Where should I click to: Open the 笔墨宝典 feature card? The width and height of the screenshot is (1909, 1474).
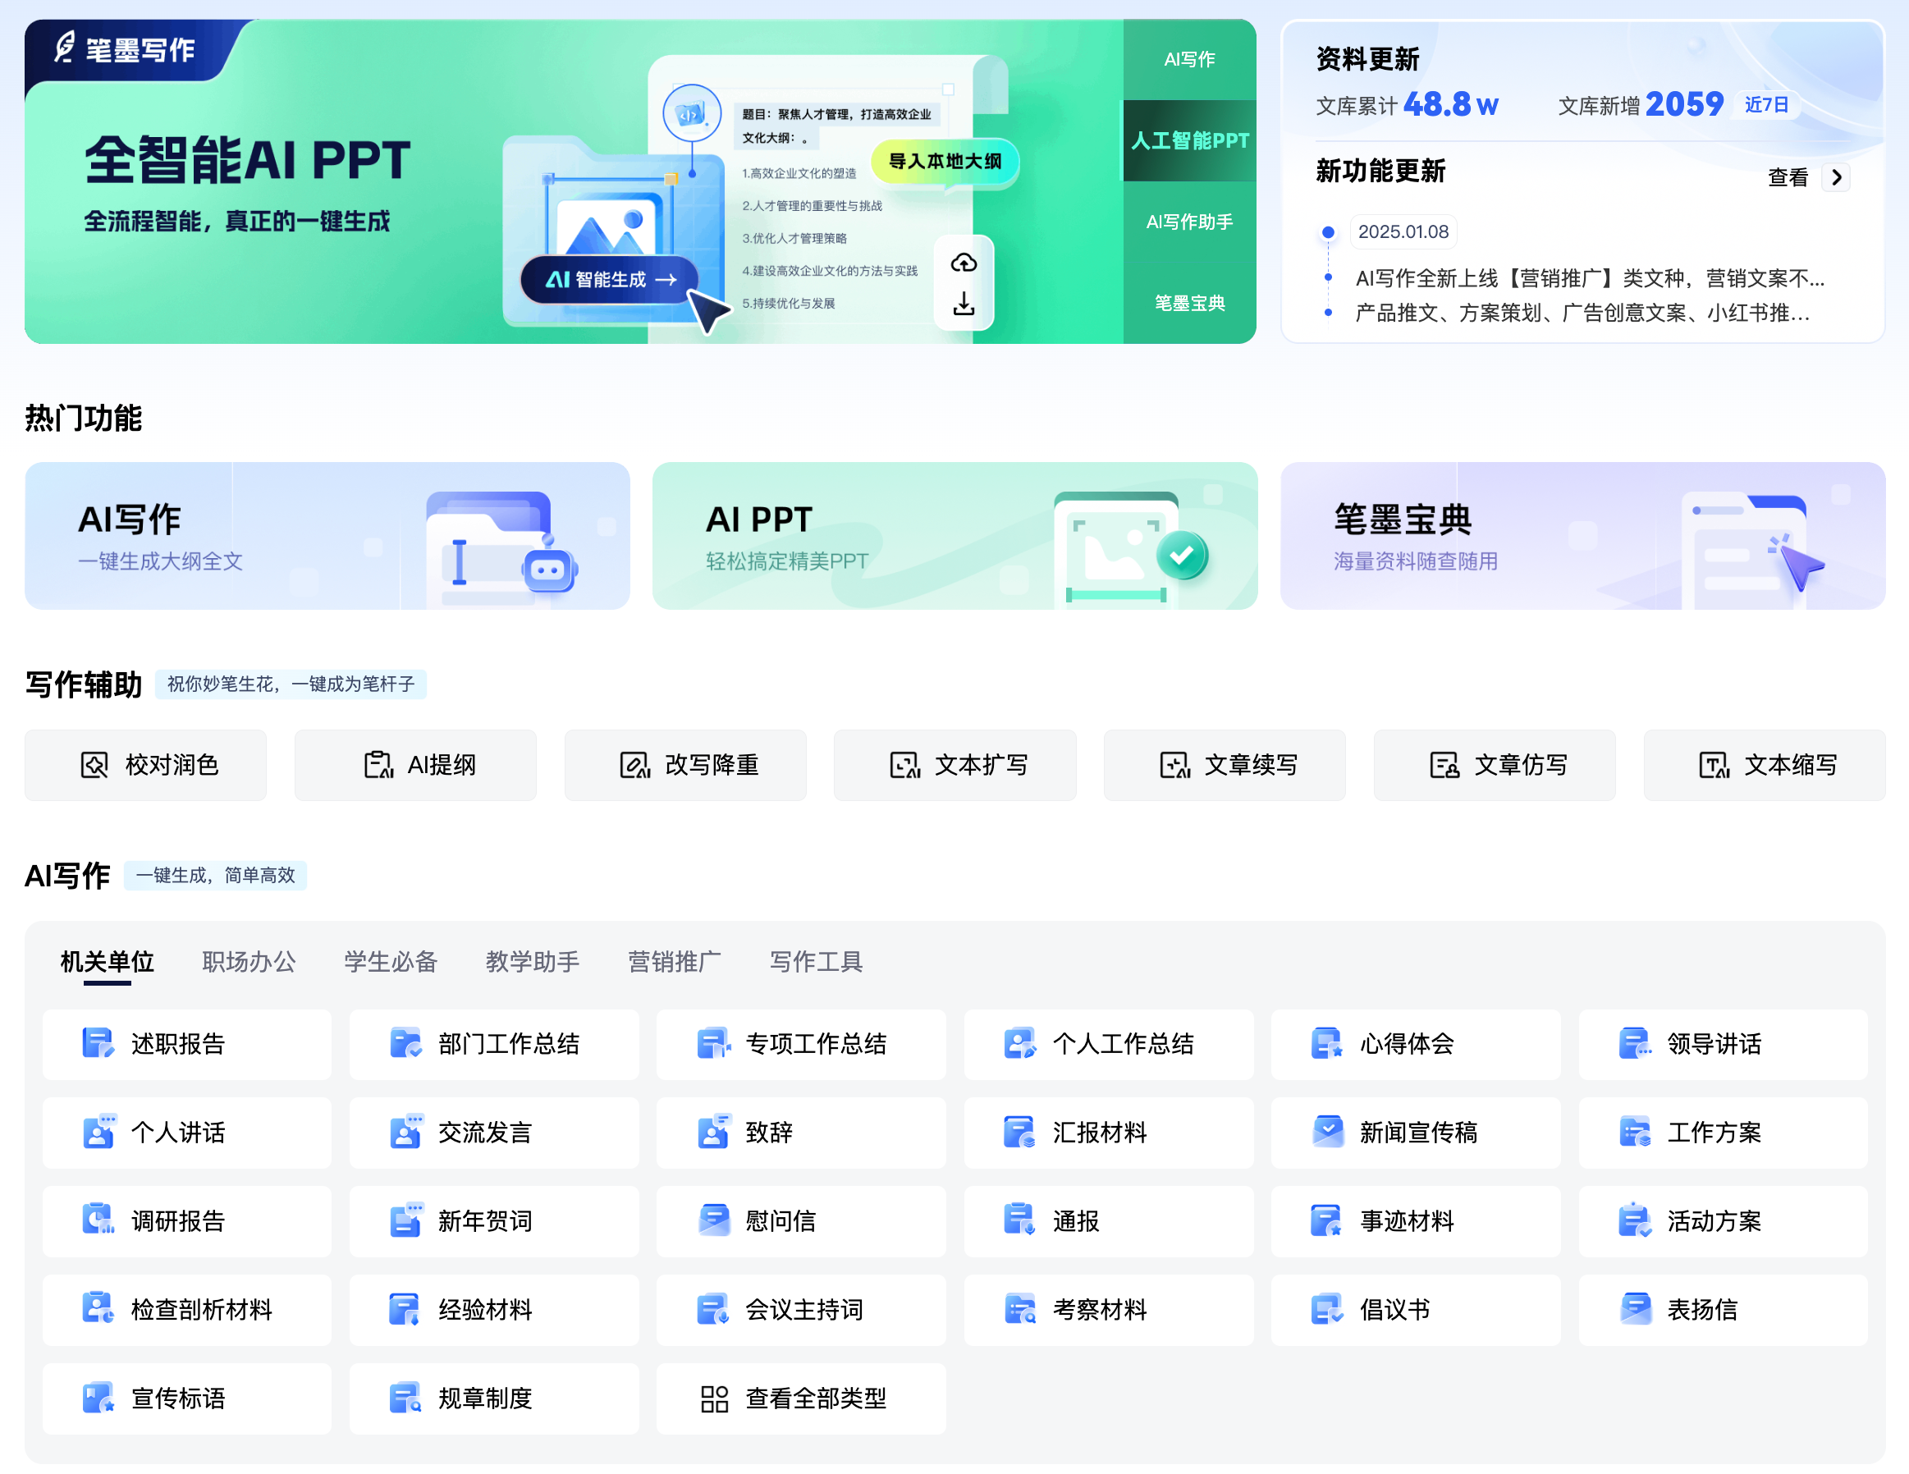(x=1582, y=535)
